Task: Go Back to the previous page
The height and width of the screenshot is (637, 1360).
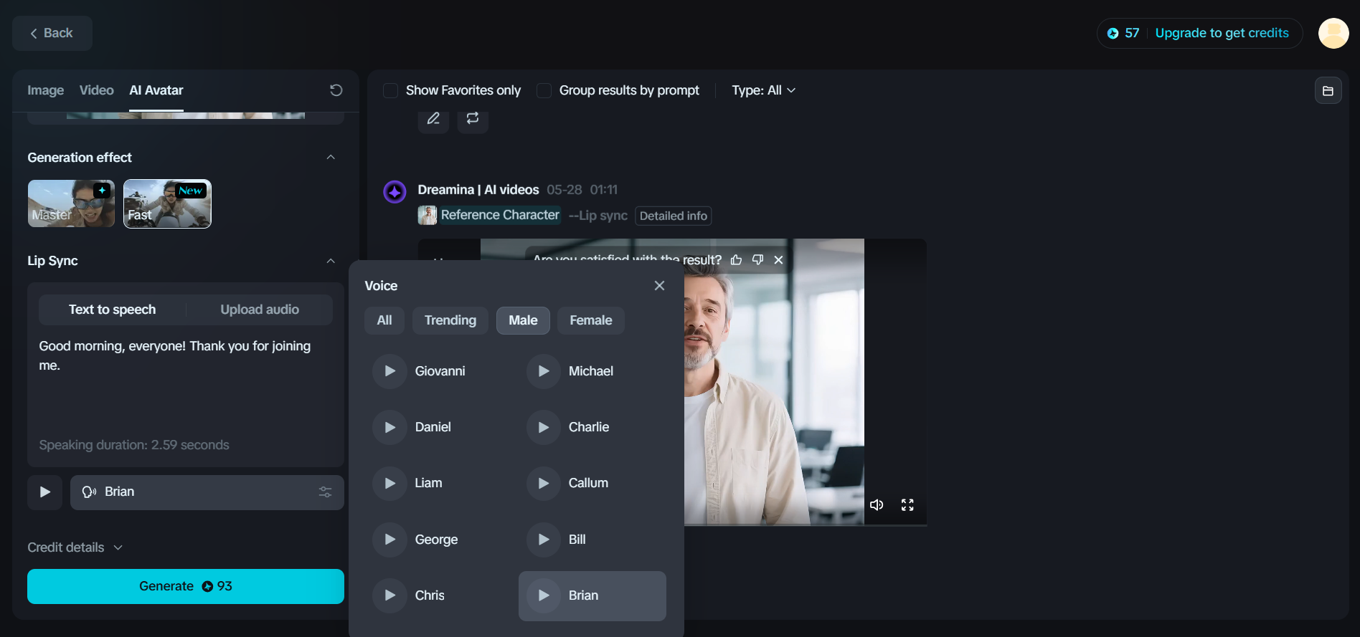Action: [x=52, y=33]
